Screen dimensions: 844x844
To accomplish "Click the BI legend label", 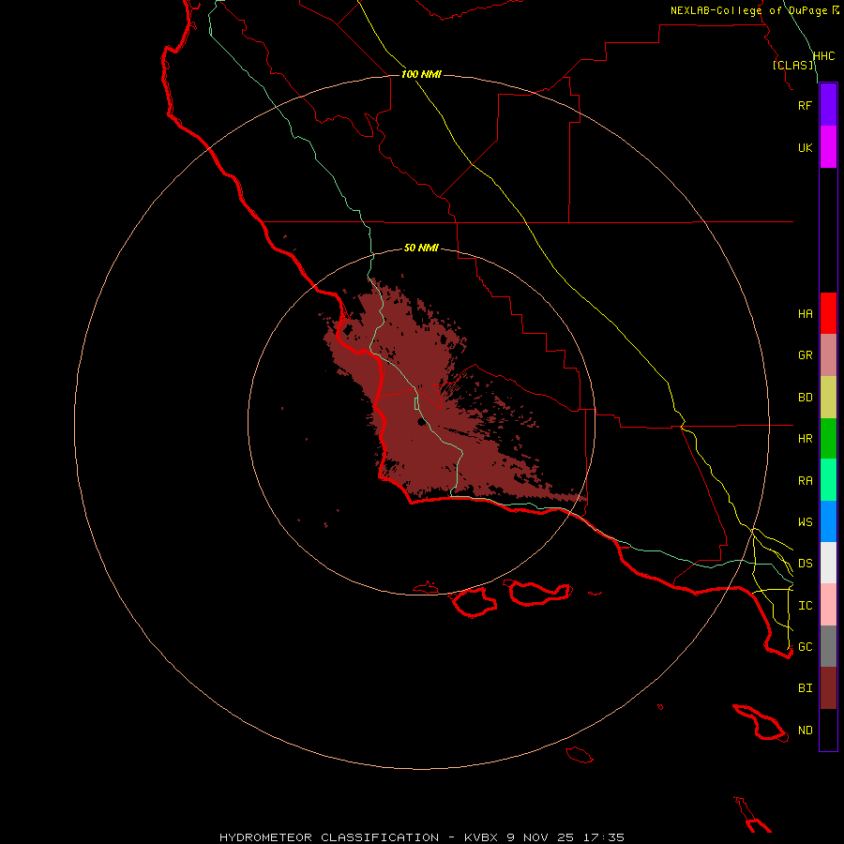I will pyautogui.click(x=805, y=688).
